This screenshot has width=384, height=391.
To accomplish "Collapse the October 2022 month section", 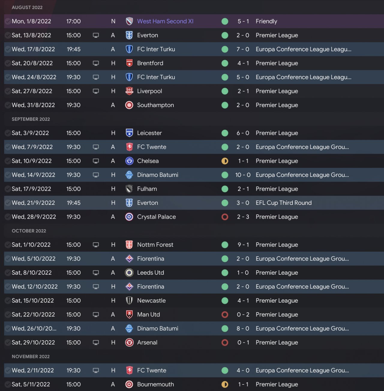I will [x=29, y=231].
